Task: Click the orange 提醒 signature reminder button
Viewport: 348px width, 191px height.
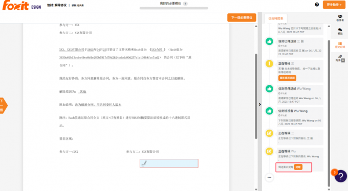Action: pos(298,167)
